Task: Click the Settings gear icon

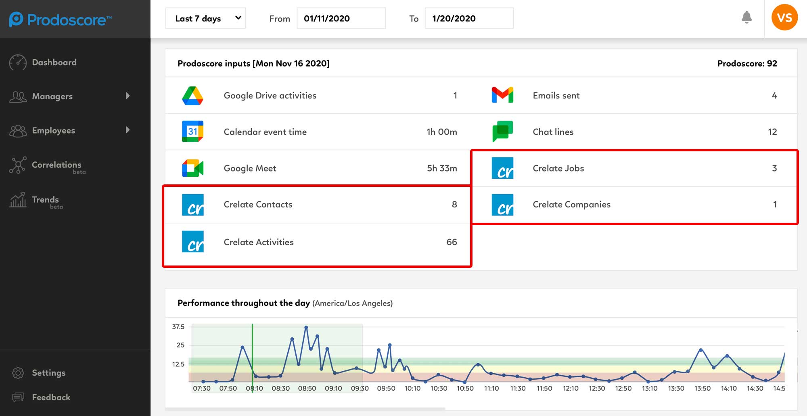Action: click(18, 373)
